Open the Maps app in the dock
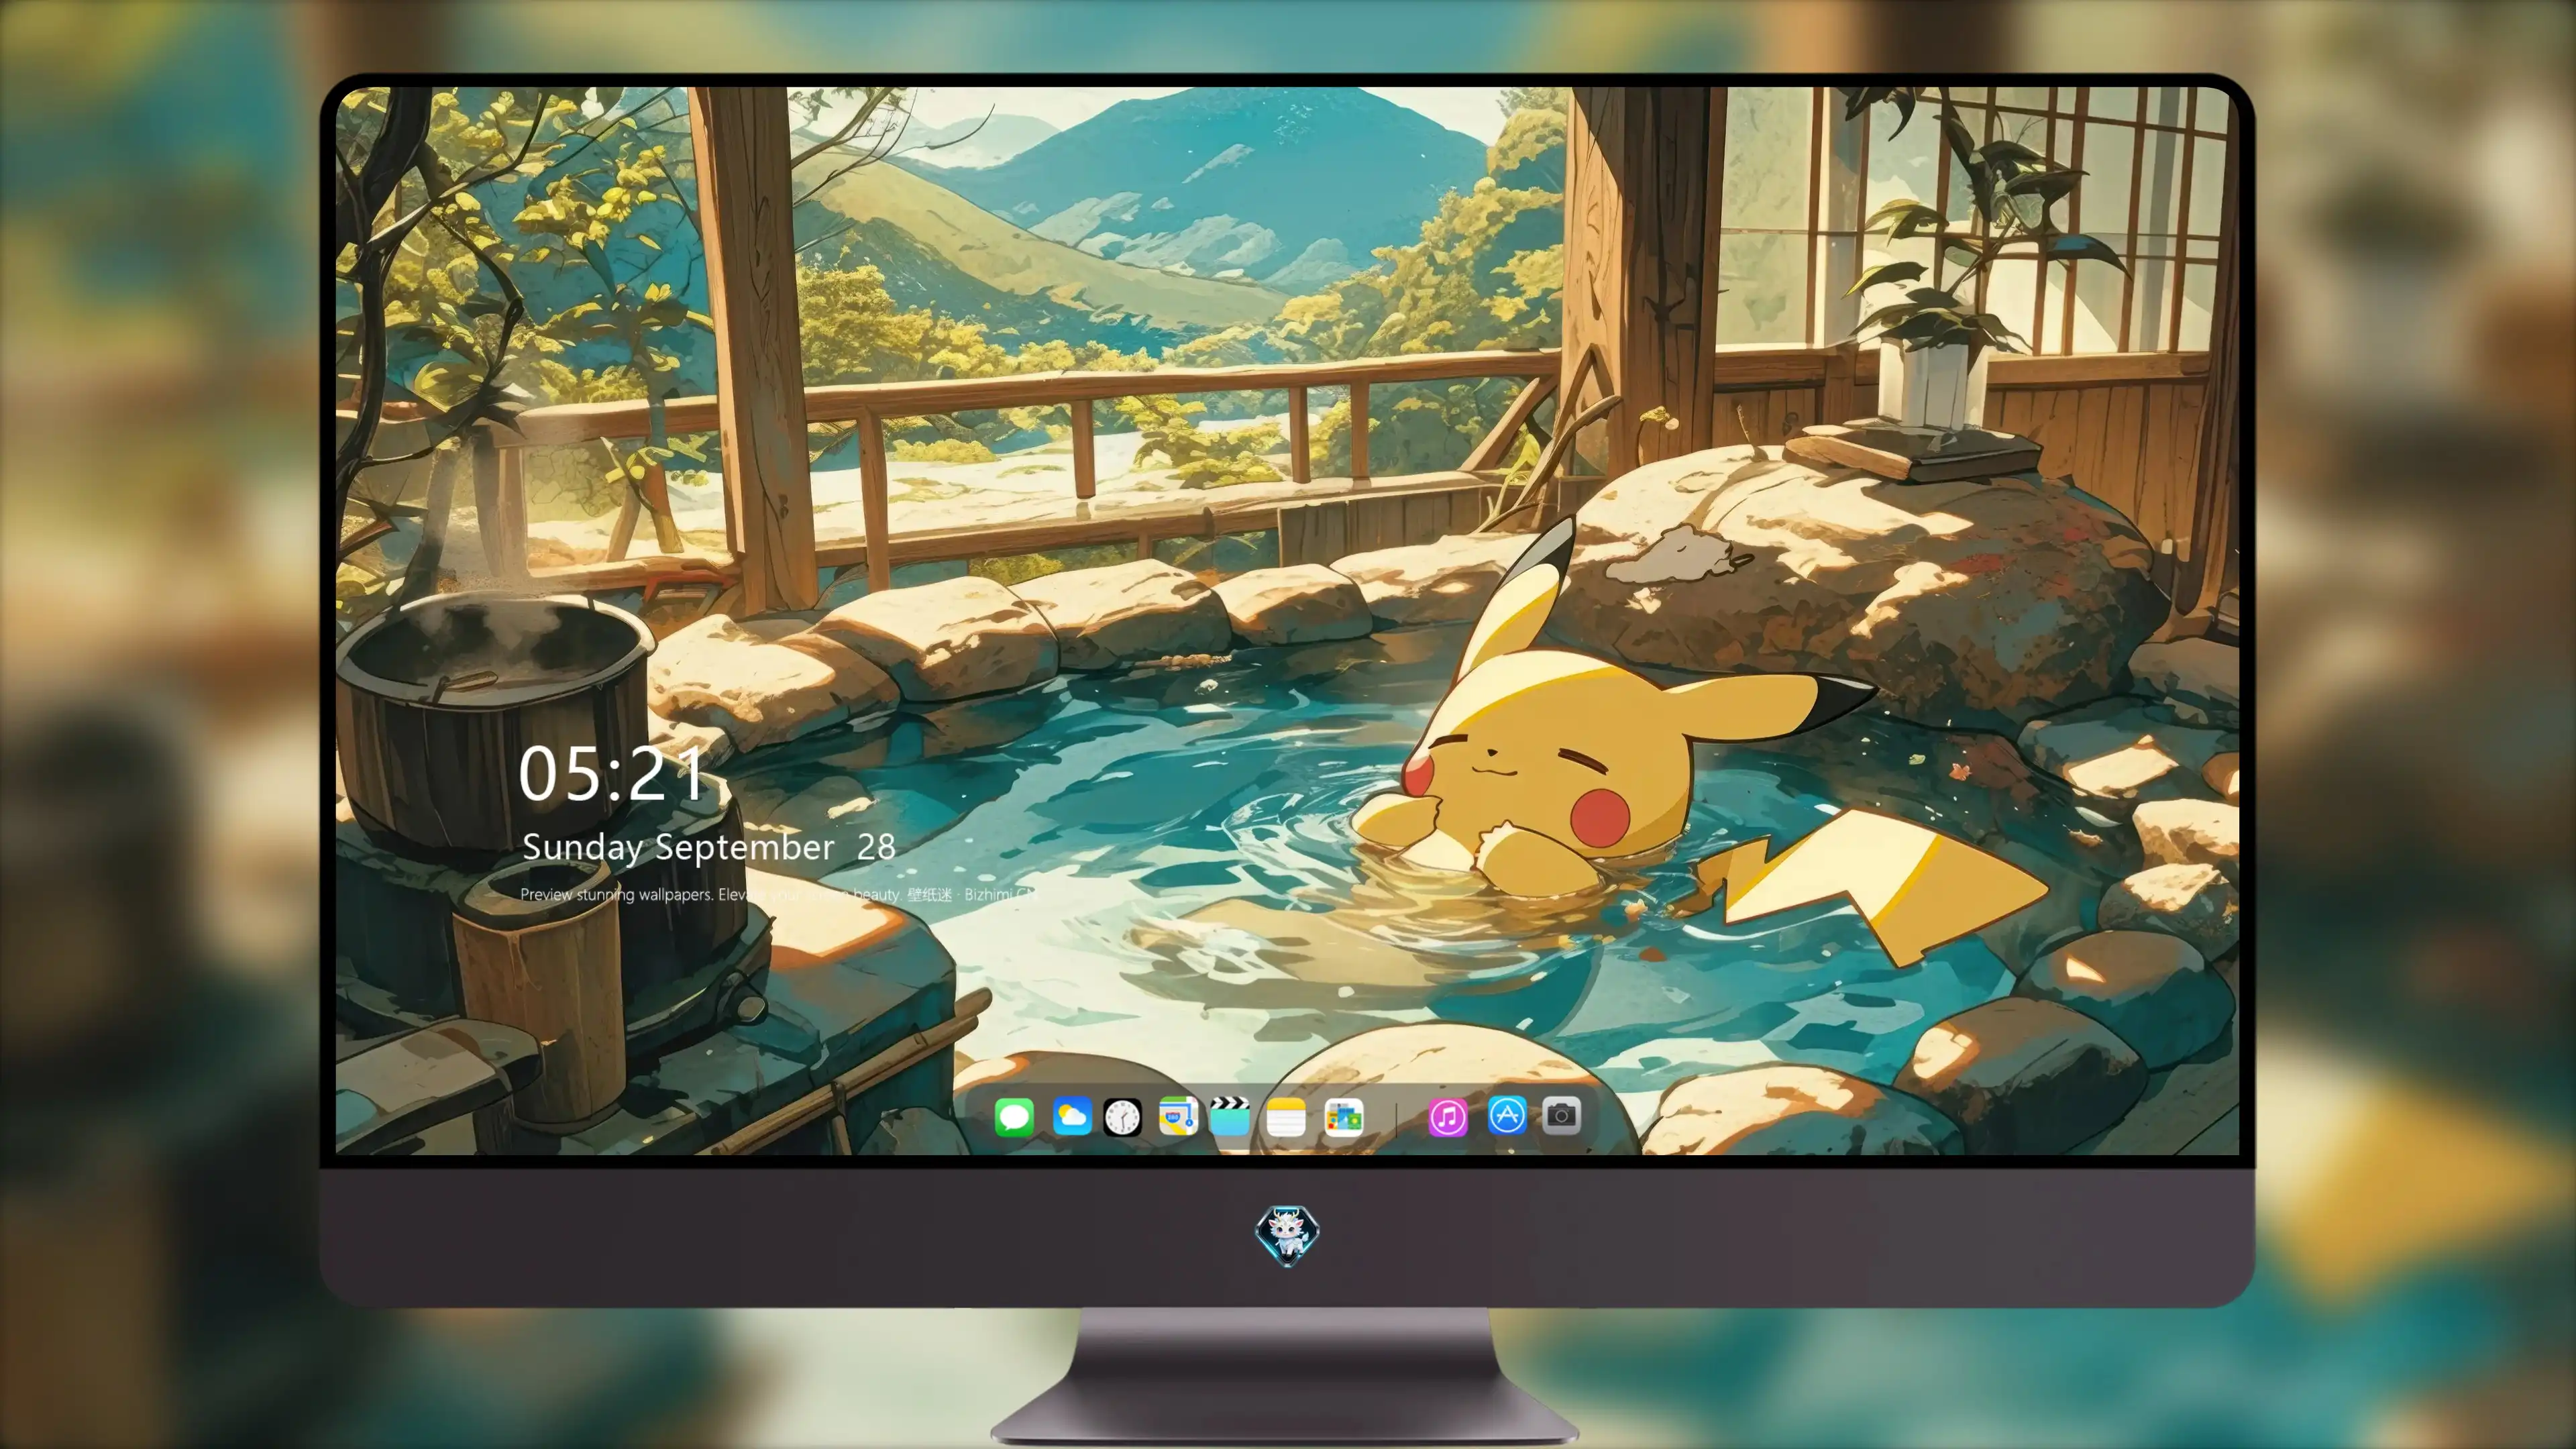The height and width of the screenshot is (1449, 2576). pos(1178,1116)
